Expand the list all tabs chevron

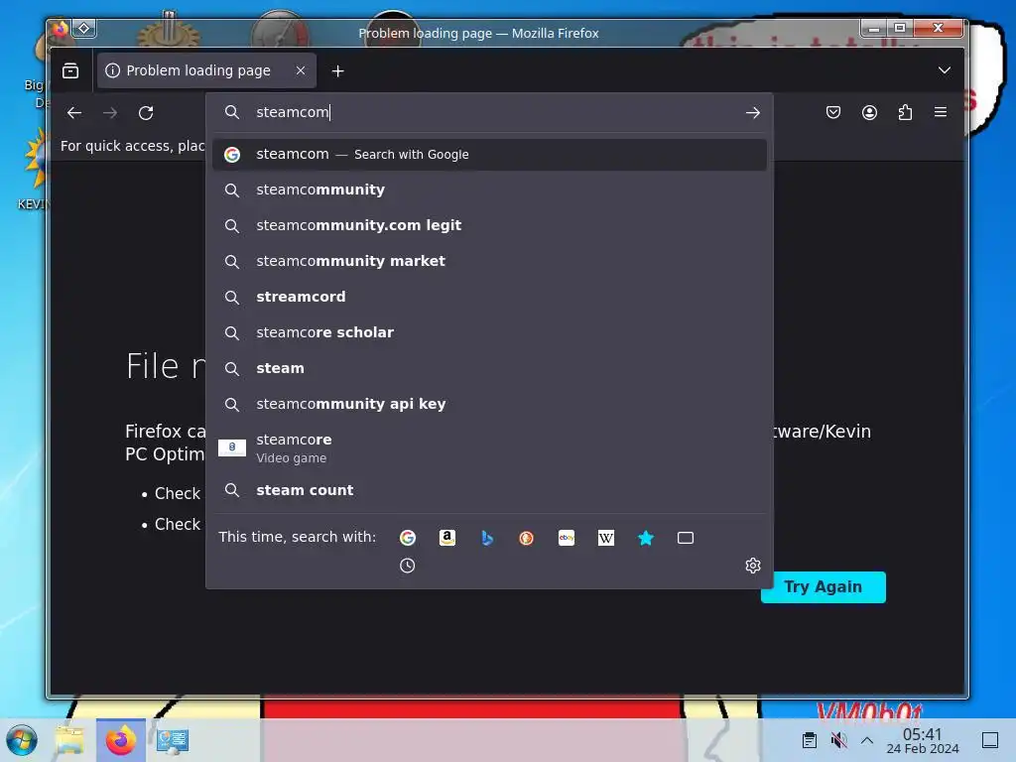(x=945, y=70)
